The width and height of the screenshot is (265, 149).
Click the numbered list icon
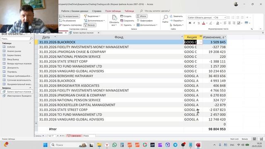(x=233, y=17)
